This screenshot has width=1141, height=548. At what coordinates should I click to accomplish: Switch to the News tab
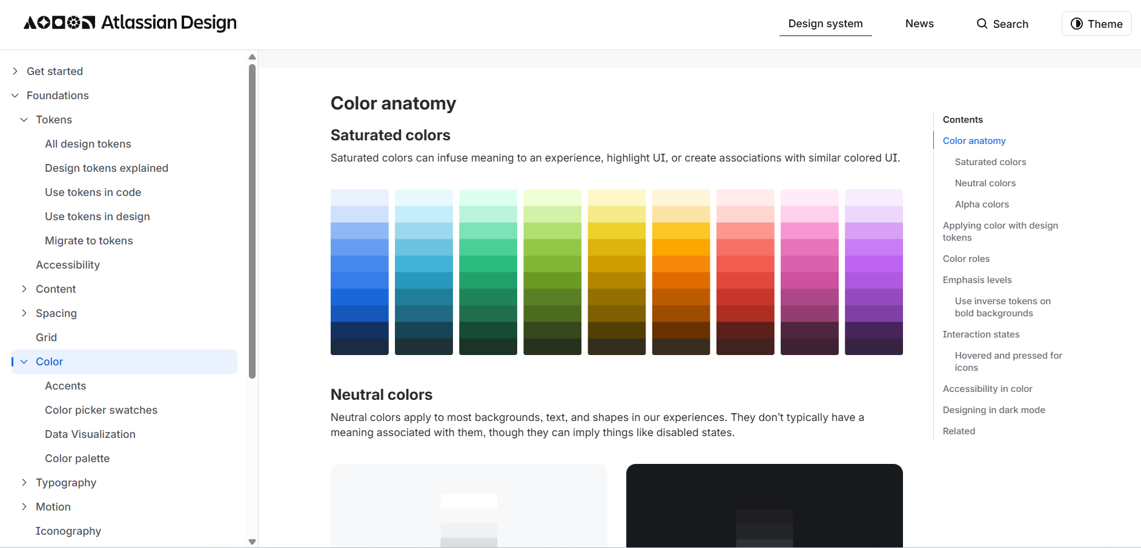click(x=919, y=24)
